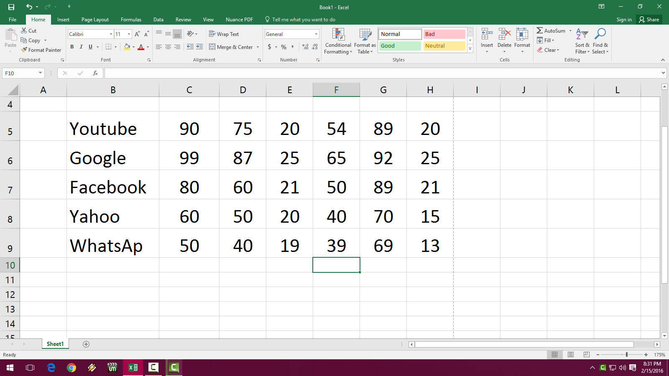
Task: Select the Format Painter brush
Action: (x=41, y=50)
